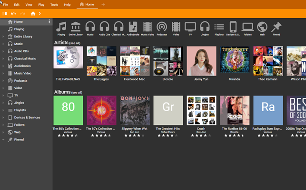Screen dimensions: 306x190
Task: Select the Devices & Services grid icon
Action: point(233,27)
